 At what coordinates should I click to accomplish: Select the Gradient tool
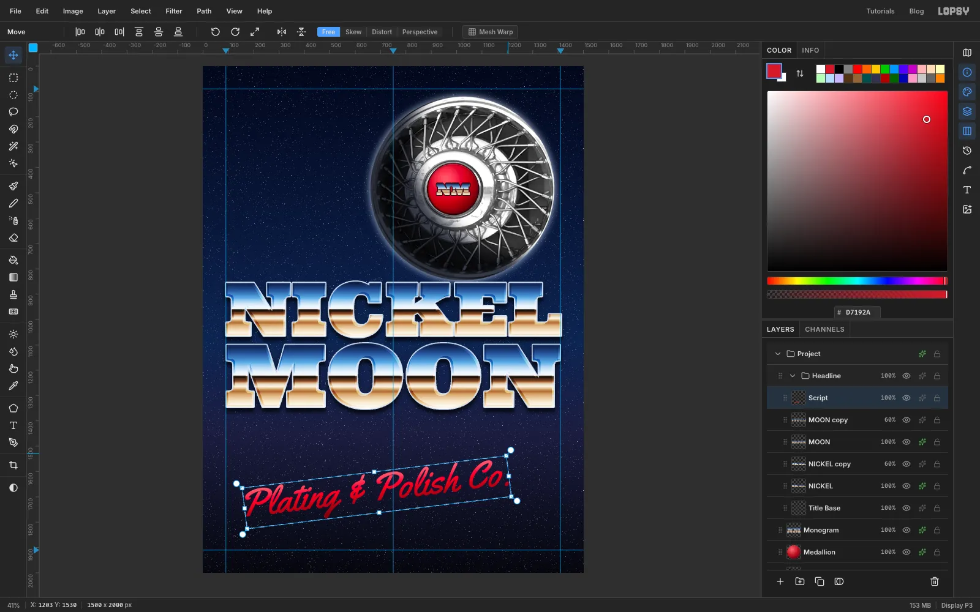tap(13, 277)
